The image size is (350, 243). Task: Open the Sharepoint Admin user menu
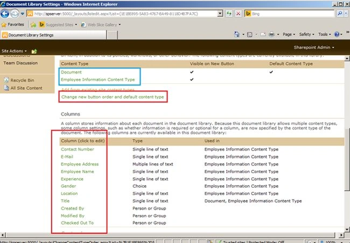[314, 47]
